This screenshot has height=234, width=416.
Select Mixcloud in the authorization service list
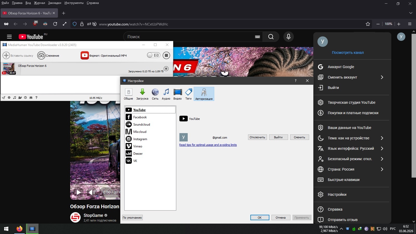click(150, 132)
